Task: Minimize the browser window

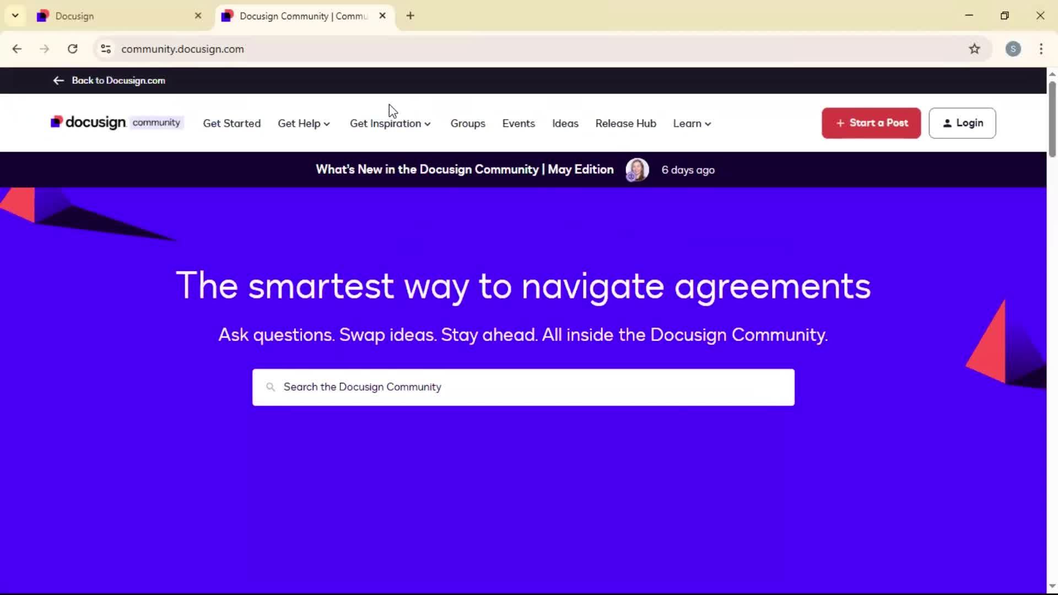Action: pyautogui.click(x=969, y=15)
